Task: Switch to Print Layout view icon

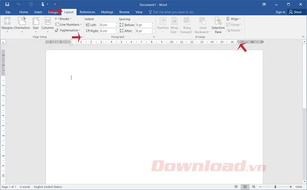Action: coord(245,187)
